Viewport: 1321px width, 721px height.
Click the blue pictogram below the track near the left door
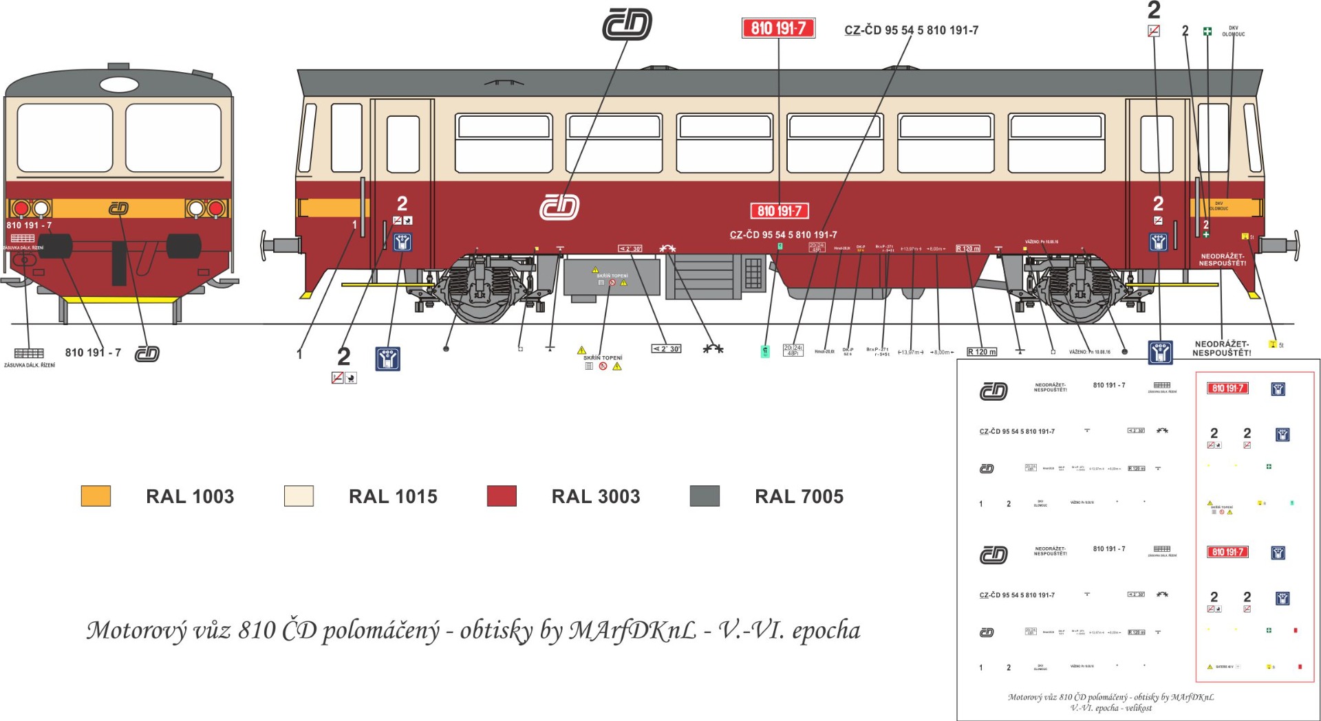(388, 359)
